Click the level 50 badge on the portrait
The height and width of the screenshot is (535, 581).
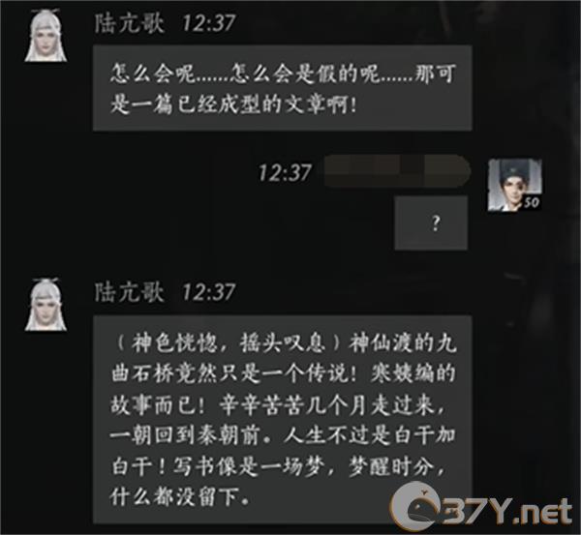[x=531, y=202]
